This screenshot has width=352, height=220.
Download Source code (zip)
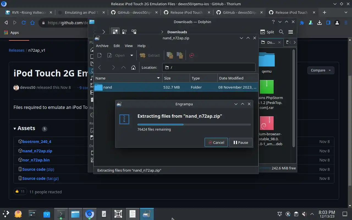pos(38,169)
